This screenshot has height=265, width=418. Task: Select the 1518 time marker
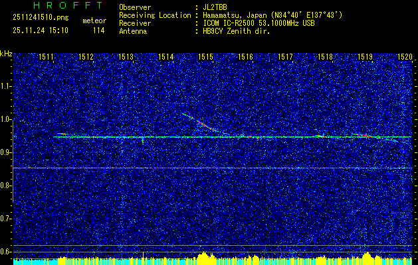[x=324, y=58]
